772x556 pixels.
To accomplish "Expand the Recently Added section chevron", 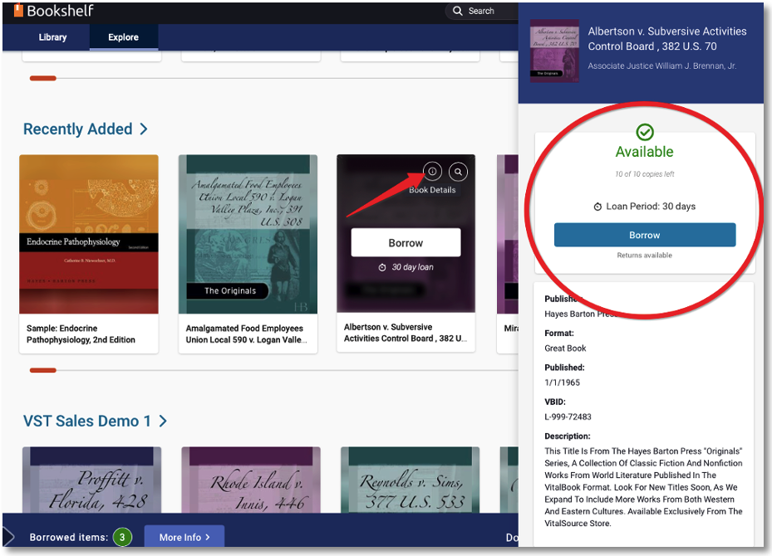I will pos(144,129).
